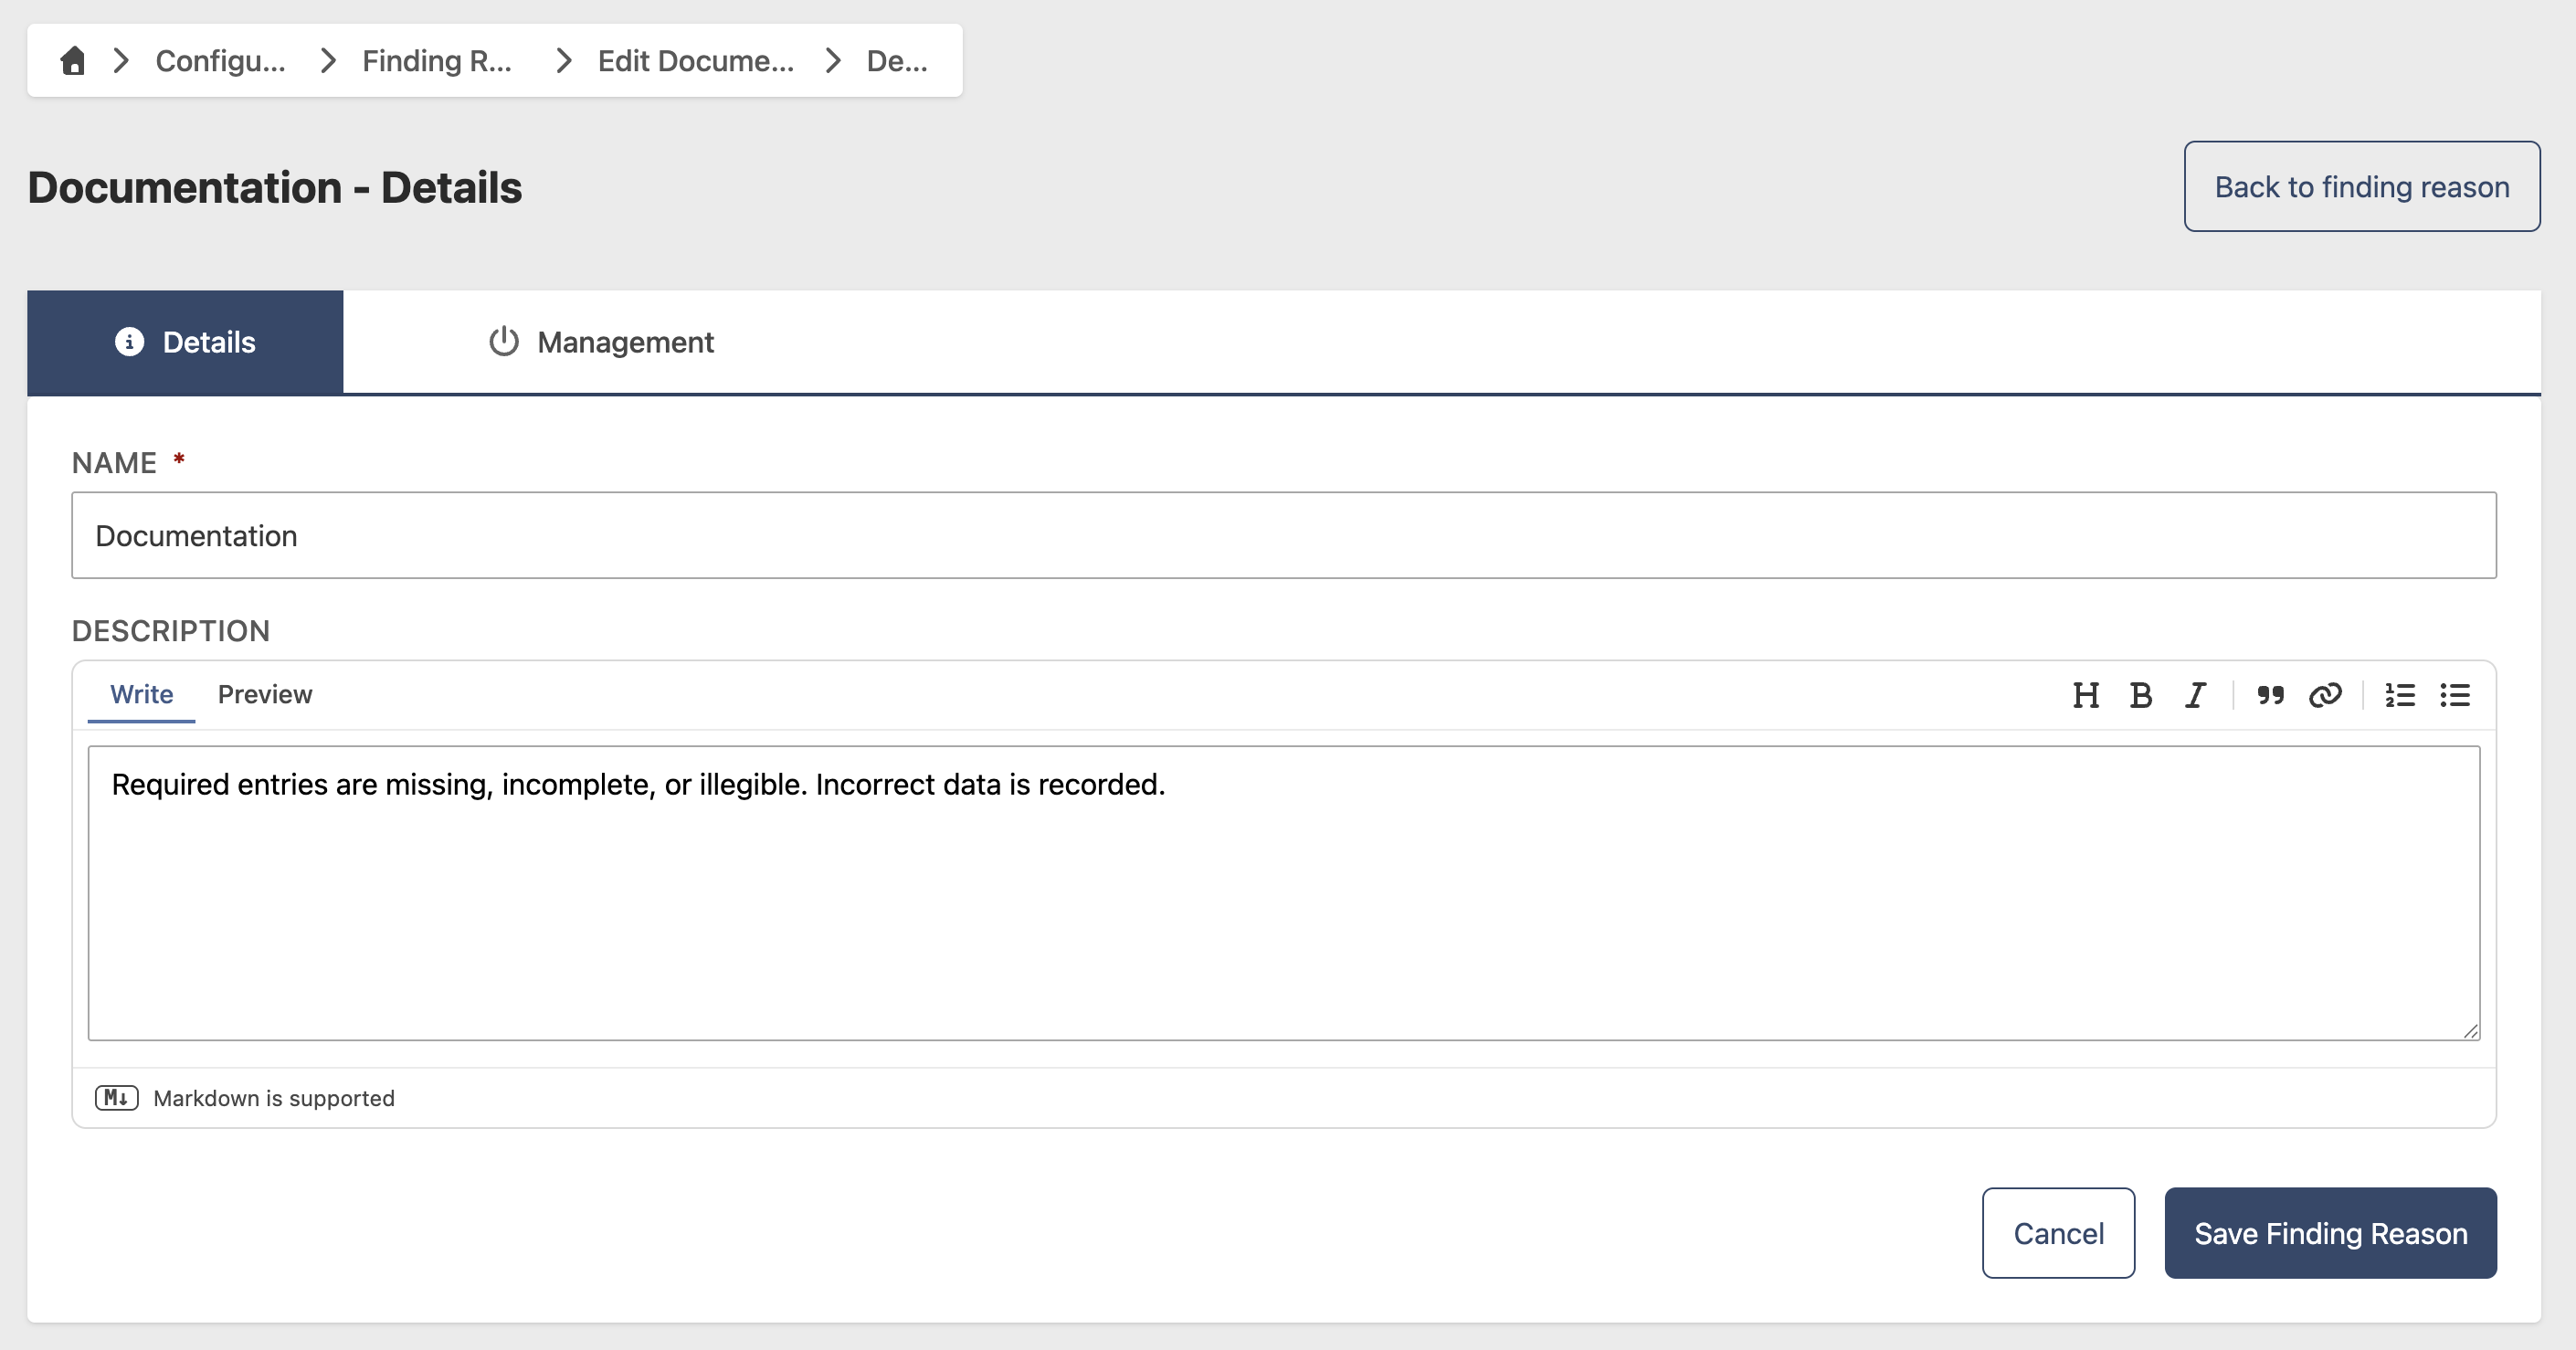The image size is (2576, 1350).
Task: Switch to the Preview tab
Action: 265,694
